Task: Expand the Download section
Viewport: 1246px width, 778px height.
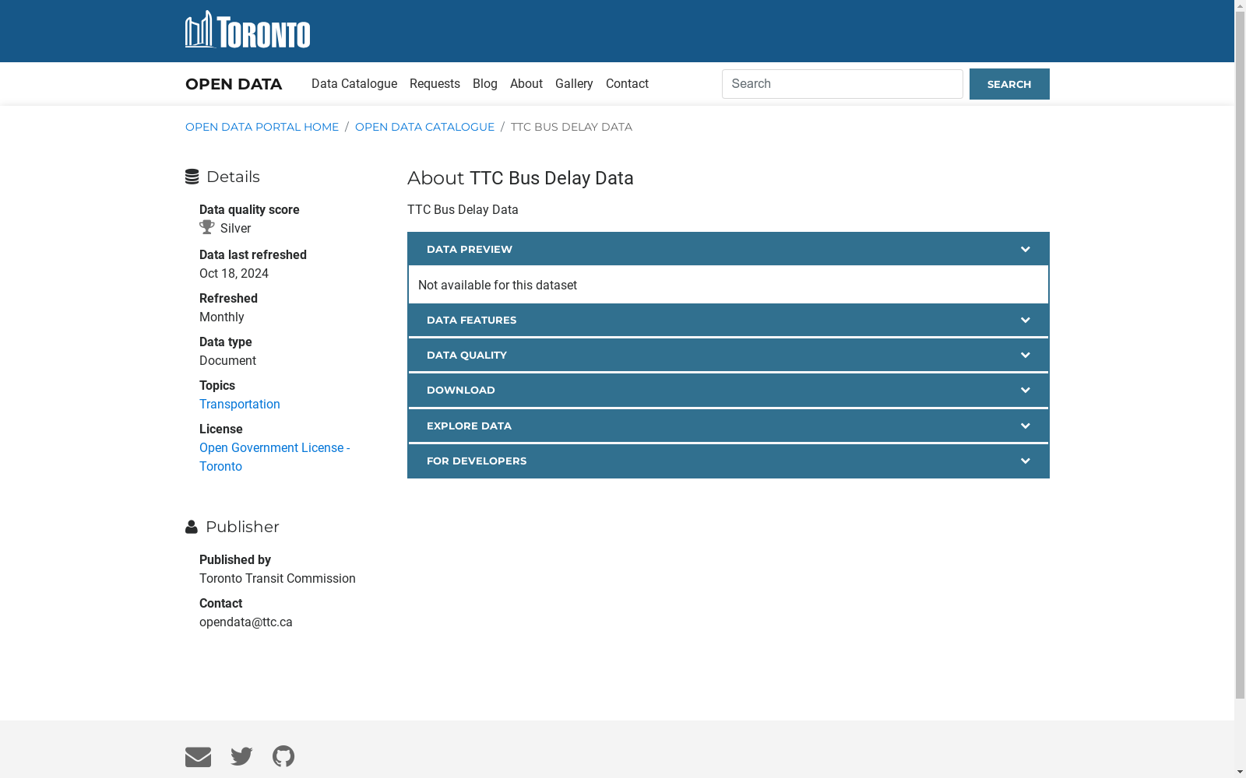Action: (728, 390)
